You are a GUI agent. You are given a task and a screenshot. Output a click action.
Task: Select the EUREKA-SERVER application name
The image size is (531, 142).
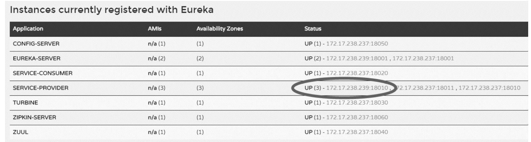[x=37, y=58]
